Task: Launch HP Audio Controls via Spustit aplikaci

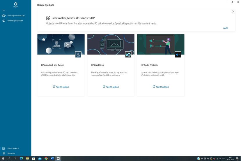Action: (161, 87)
